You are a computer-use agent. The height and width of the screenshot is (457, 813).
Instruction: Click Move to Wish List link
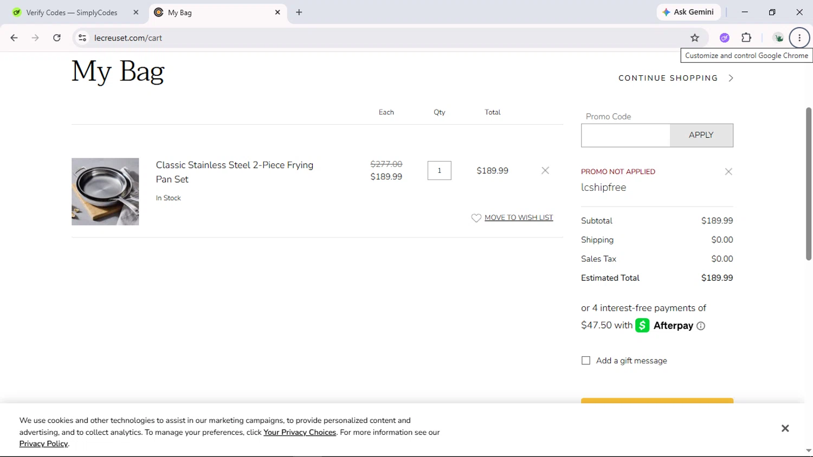[x=519, y=217]
